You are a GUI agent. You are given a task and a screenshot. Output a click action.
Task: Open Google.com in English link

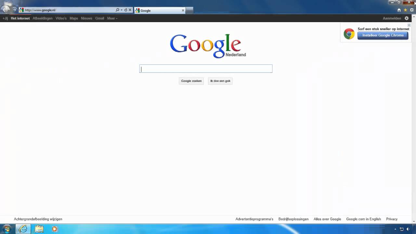[x=363, y=219]
